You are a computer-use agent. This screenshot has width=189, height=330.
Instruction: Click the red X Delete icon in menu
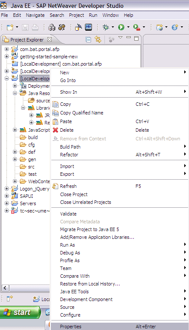coord(55,130)
